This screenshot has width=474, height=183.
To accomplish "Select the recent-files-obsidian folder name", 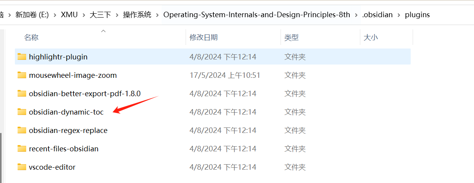I will click(x=64, y=149).
